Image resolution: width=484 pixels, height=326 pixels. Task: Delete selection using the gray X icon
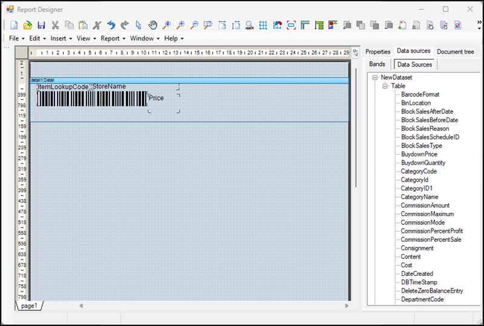coord(97,25)
